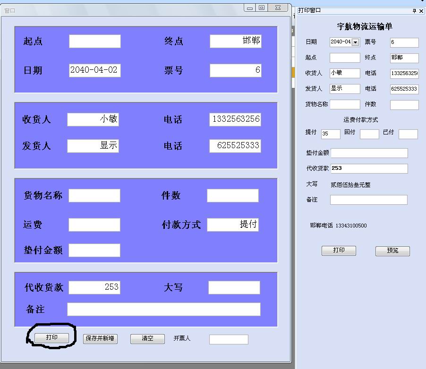Select the text 贰佰伍拾叁元整
Screen dimensions: 426x369
tap(350, 185)
